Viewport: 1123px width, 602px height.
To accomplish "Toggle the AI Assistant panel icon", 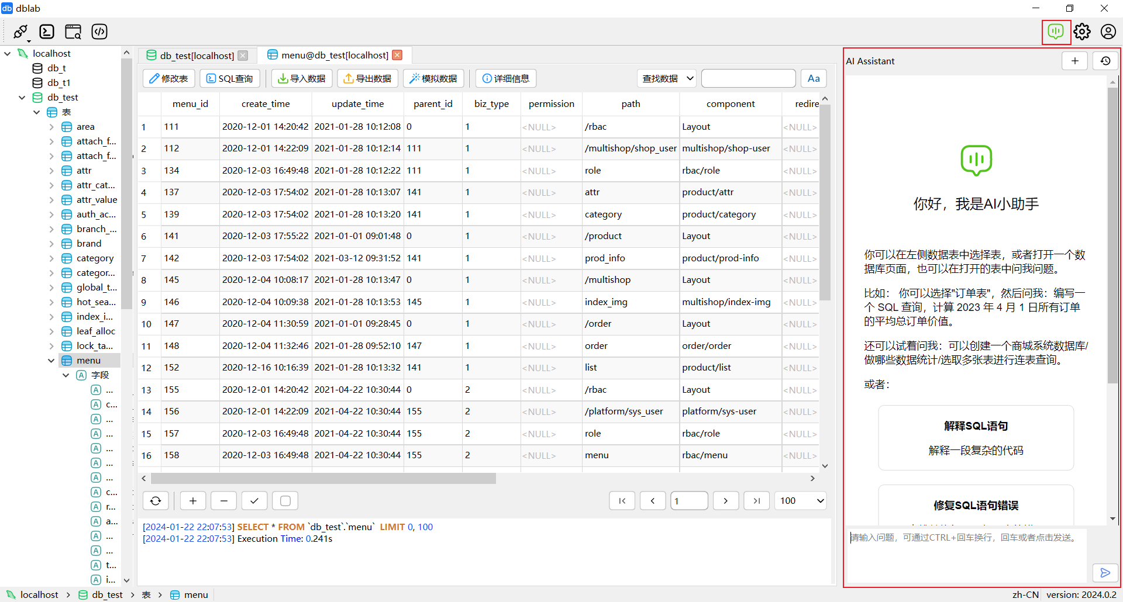I will tap(1056, 32).
